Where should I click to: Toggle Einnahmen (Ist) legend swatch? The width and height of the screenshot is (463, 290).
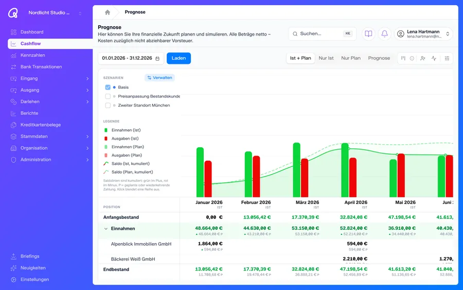coord(106,130)
